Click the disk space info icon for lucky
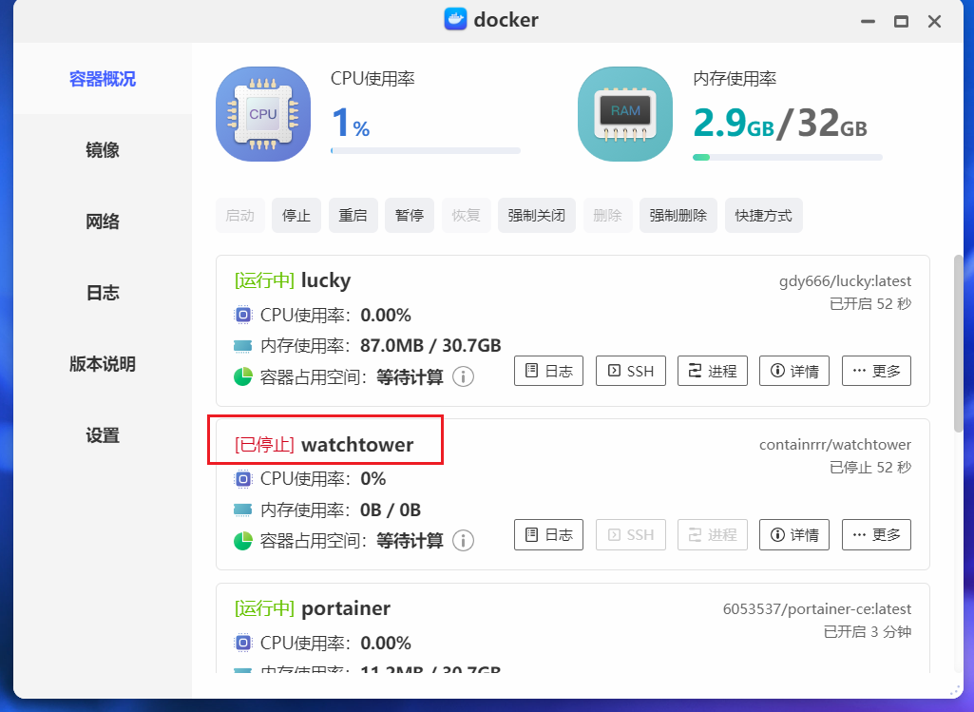Image resolution: width=974 pixels, height=712 pixels. pyautogui.click(x=463, y=375)
